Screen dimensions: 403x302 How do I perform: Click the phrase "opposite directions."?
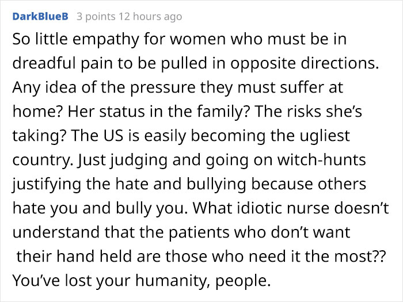(x=305, y=63)
